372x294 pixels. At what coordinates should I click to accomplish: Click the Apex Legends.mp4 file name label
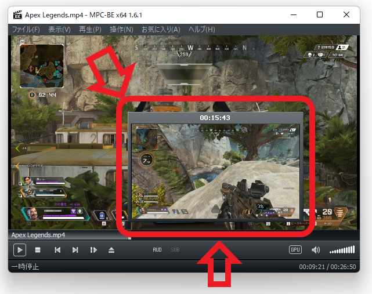click(x=38, y=235)
